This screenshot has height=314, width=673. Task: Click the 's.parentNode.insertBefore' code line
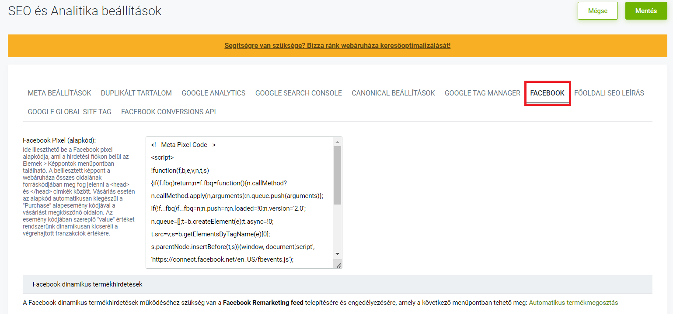(233, 247)
